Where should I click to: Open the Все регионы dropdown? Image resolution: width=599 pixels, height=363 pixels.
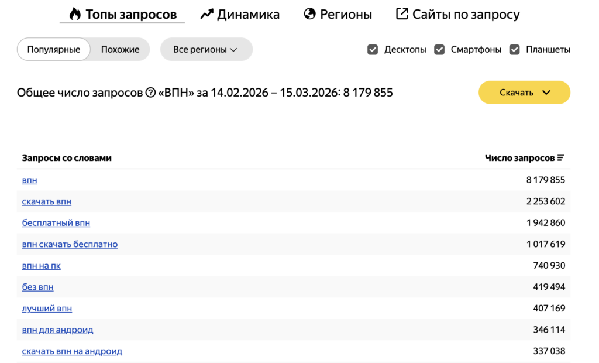(x=206, y=49)
